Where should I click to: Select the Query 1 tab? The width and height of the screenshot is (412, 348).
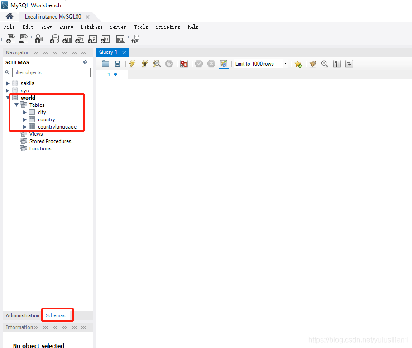point(108,52)
